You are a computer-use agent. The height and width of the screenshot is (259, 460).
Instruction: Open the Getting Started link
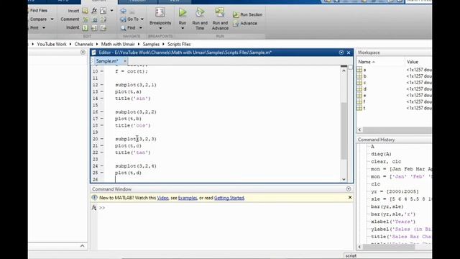click(x=229, y=198)
